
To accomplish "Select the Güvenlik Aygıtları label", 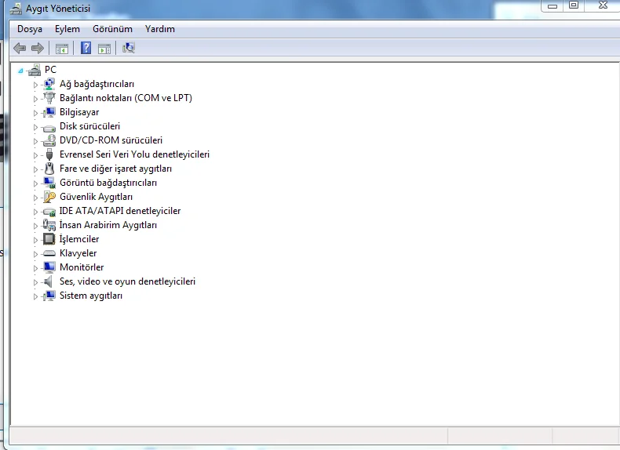I will point(96,197).
